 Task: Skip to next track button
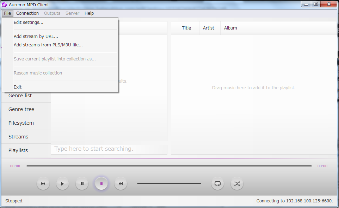pyautogui.click(x=121, y=184)
